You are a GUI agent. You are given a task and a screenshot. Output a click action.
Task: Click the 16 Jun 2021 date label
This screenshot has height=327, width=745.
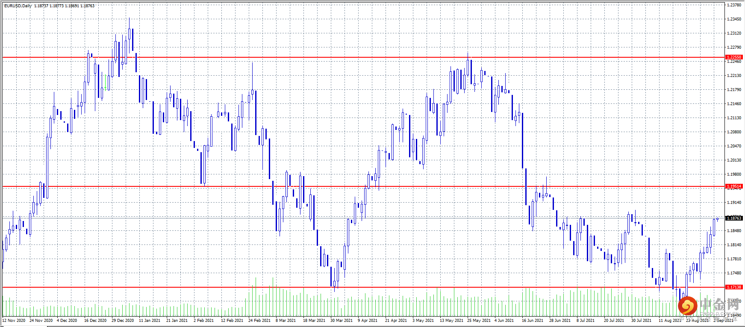click(533, 321)
